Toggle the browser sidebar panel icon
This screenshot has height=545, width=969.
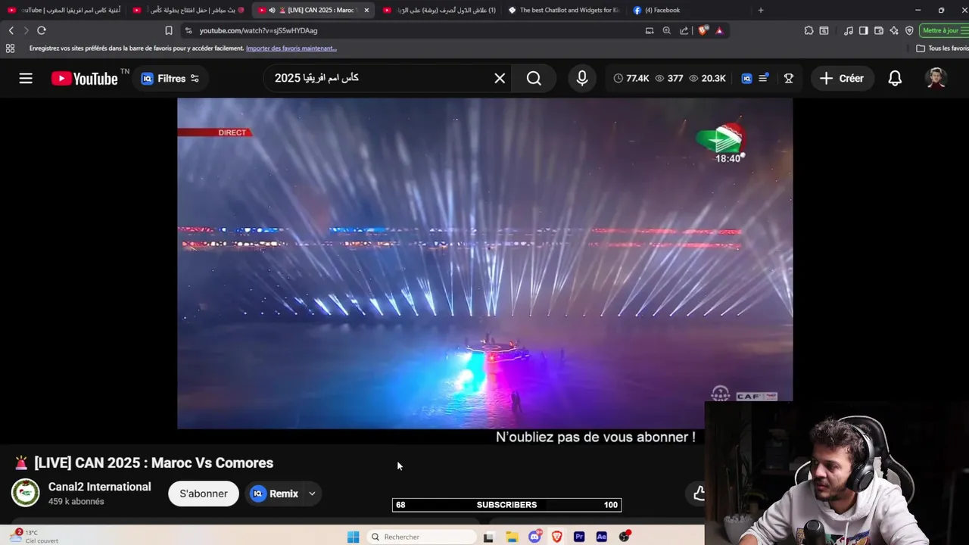(x=863, y=30)
